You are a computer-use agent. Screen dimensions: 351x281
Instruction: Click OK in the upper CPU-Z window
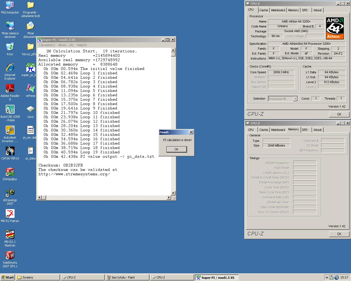click(x=339, y=114)
